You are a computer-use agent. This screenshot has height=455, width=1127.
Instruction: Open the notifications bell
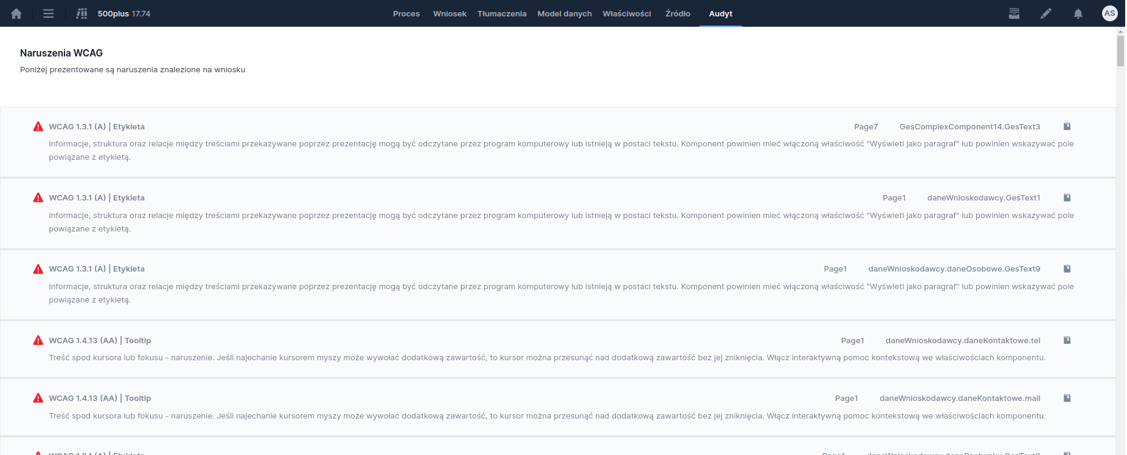click(x=1078, y=13)
